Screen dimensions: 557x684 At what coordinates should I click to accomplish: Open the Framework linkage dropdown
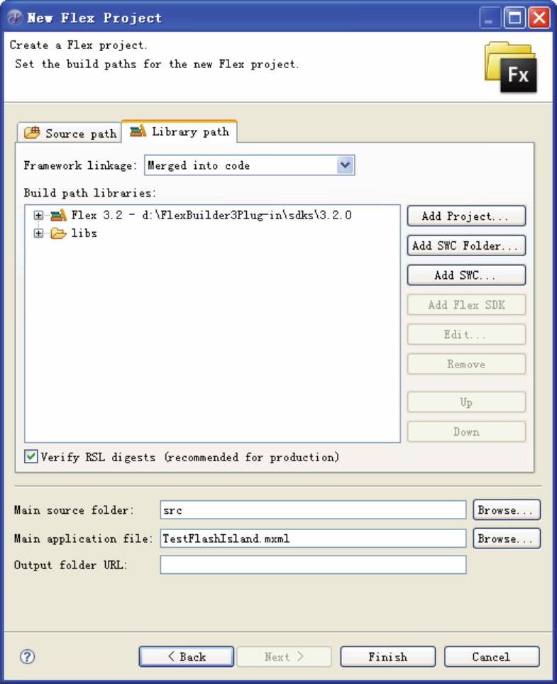(345, 165)
